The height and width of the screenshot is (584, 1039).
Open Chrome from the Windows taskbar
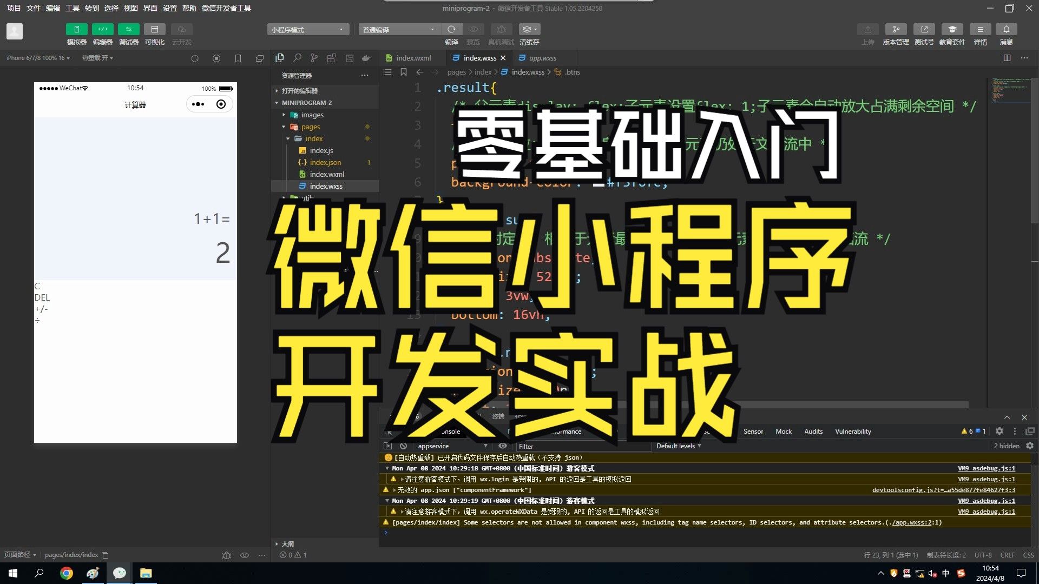click(x=66, y=573)
